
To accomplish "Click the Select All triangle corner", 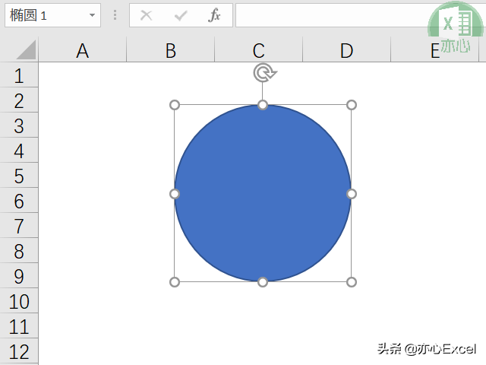I will tap(26, 49).
